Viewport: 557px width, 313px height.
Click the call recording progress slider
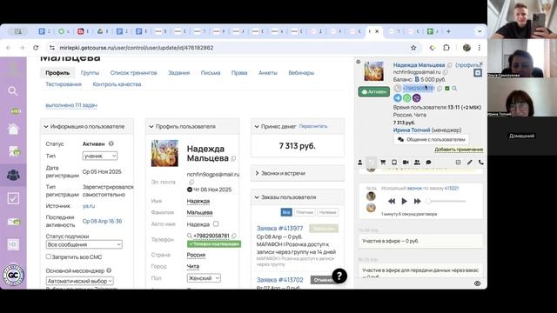pyautogui.click(x=446, y=201)
